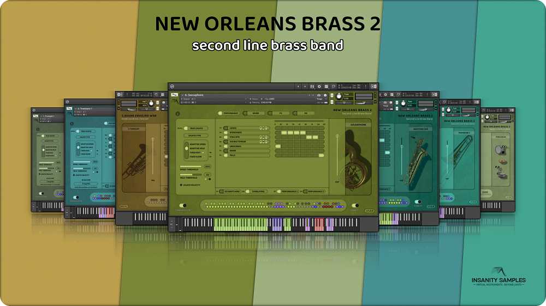Click lit CRESCENDO velocity cell in the grid
The width and height of the screenshot is (546, 306).
pyautogui.click(x=278, y=146)
